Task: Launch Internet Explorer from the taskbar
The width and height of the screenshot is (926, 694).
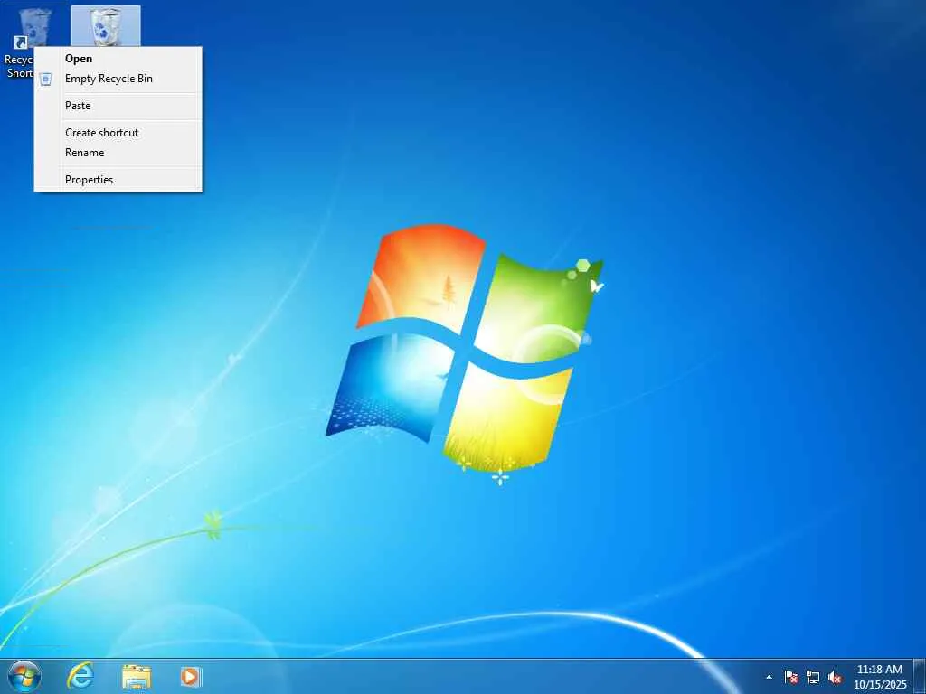Action: pos(80,676)
